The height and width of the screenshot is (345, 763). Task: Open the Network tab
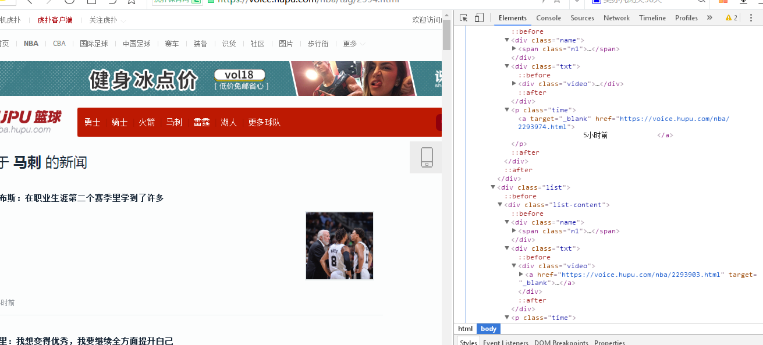click(x=616, y=18)
